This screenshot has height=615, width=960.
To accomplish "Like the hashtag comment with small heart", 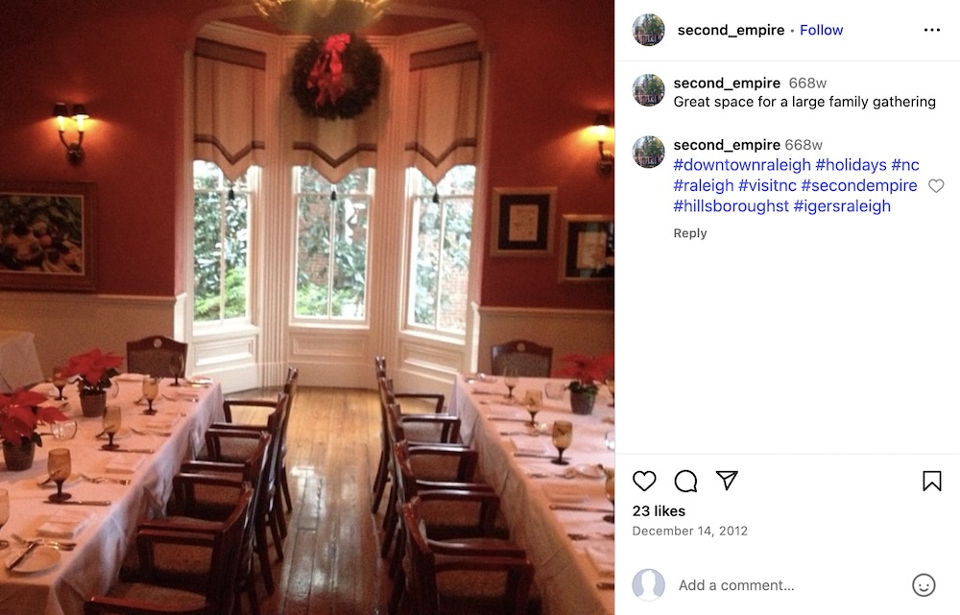I will point(936,185).
